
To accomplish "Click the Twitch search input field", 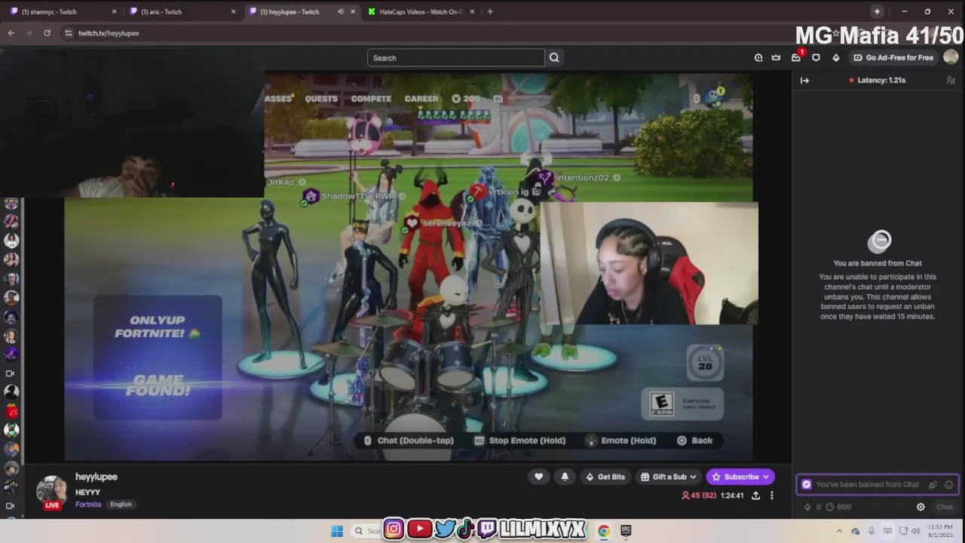I will [x=455, y=57].
